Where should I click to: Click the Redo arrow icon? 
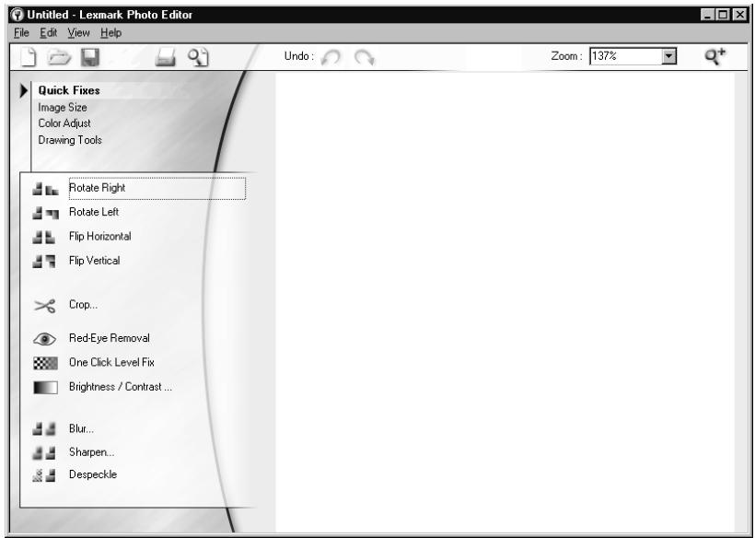coord(365,57)
